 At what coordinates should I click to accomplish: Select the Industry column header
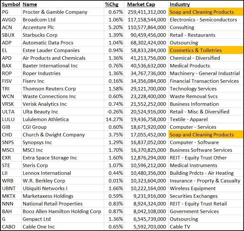(x=180, y=4)
